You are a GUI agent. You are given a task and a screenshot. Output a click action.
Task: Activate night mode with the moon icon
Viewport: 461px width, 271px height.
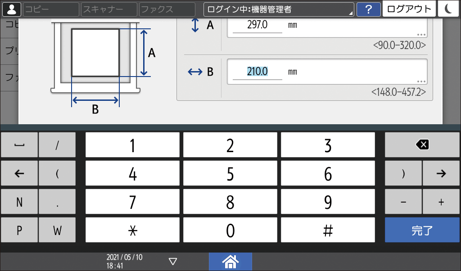click(448, 9)
